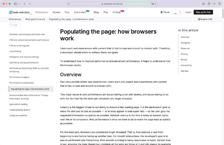The image size is (224, 145).
Task: Open the sidebar options dropdown arrow
Action: pyautogui.click(x=20, y=4)
